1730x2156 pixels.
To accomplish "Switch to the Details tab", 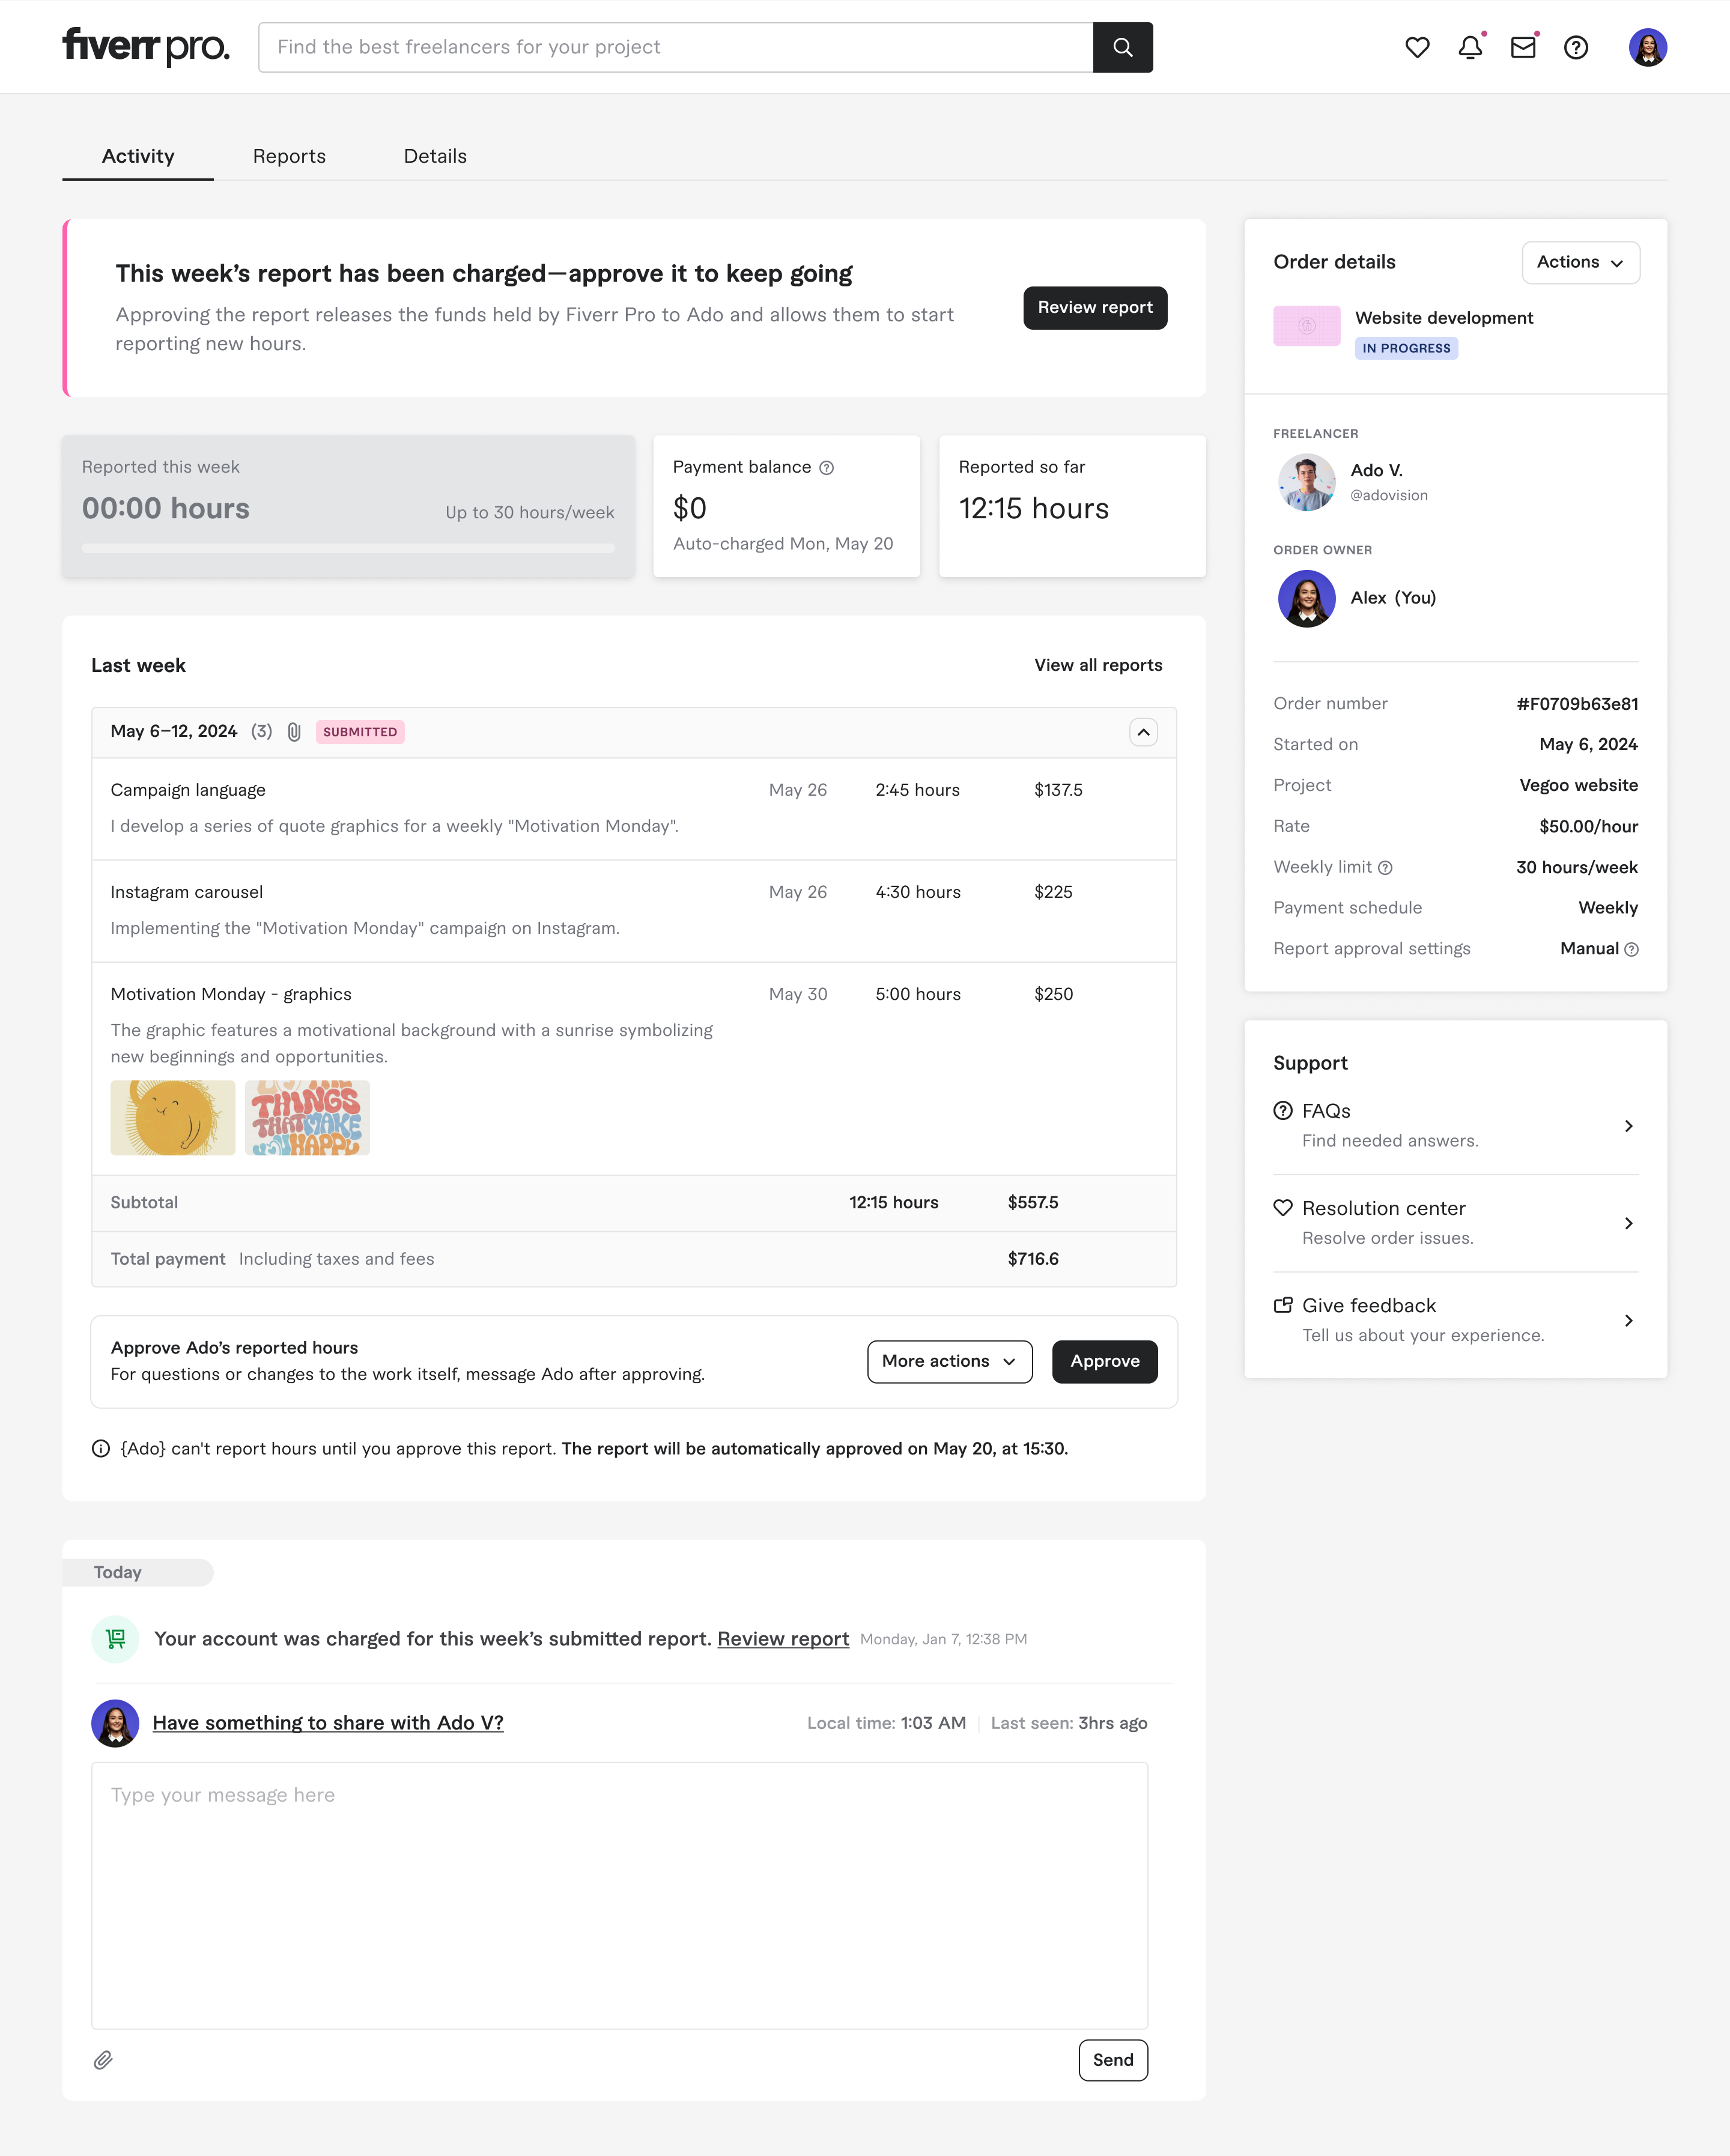I will pyautogui.click(x=435, y=156).
